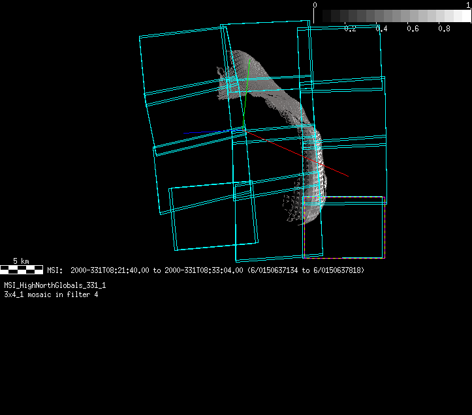Image resolution: width=472 pixels, height=415 pixels.
Task: Select the MSI start time 2000-331T08:21:40.00
Action: pyautogui.click(x=110, y=270)
